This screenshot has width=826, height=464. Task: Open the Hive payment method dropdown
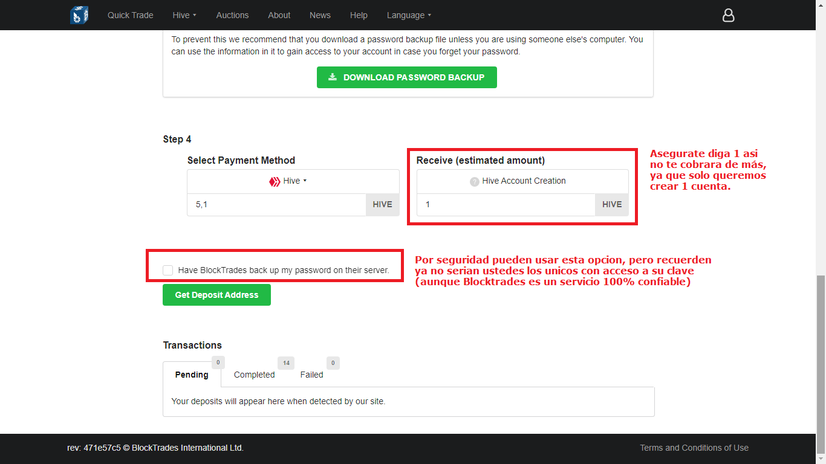[x=293, y=181]
